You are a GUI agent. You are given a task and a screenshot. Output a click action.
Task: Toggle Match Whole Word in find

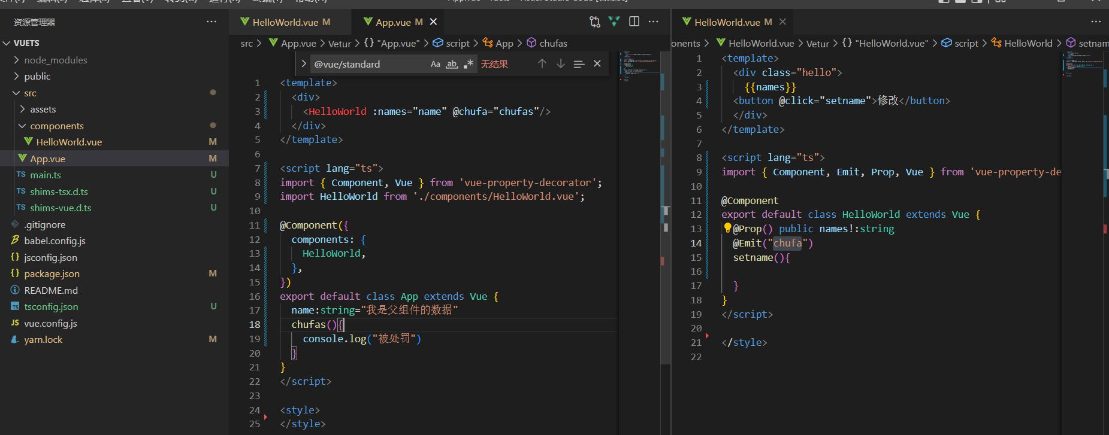pyautogui.click(x=452, y=64)
